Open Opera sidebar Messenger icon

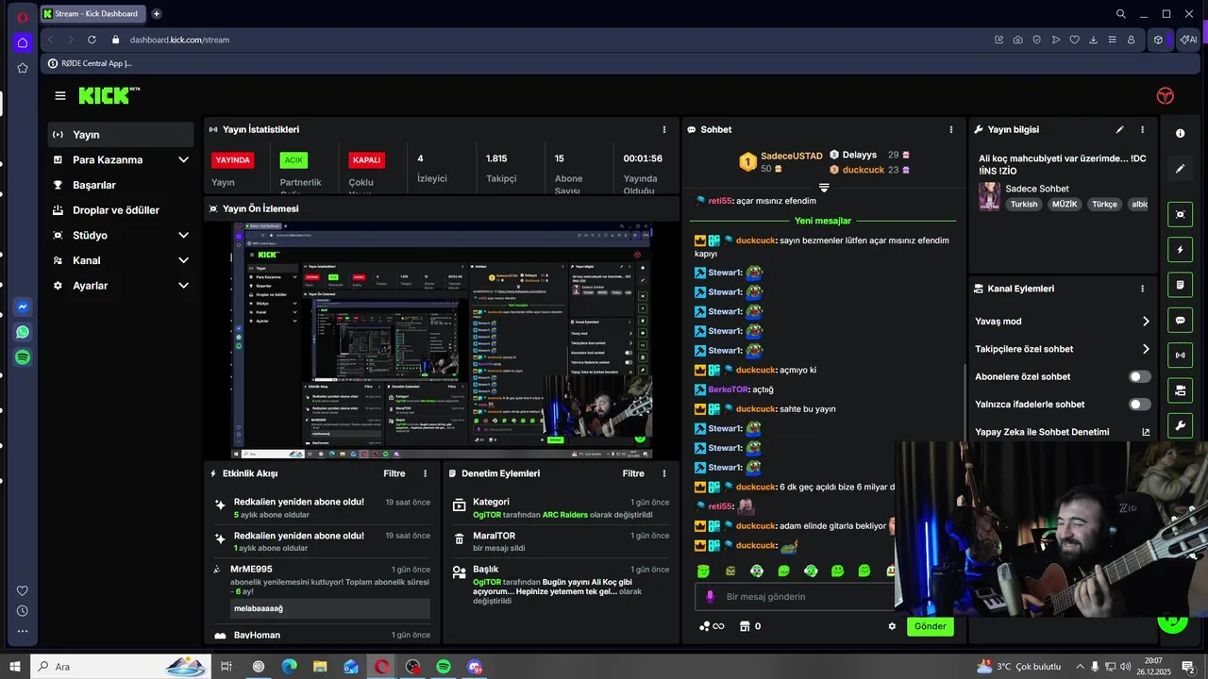(23, 306)
